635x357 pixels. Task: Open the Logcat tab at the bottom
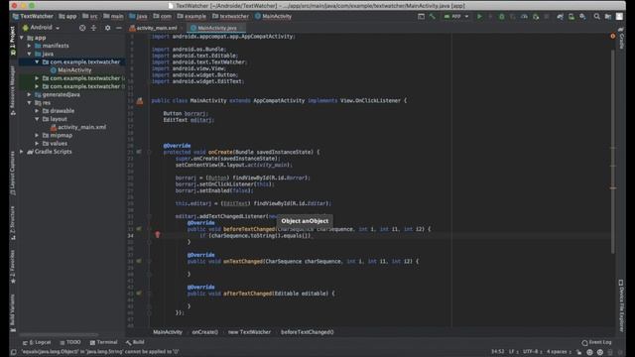click(x=37, y=342)
